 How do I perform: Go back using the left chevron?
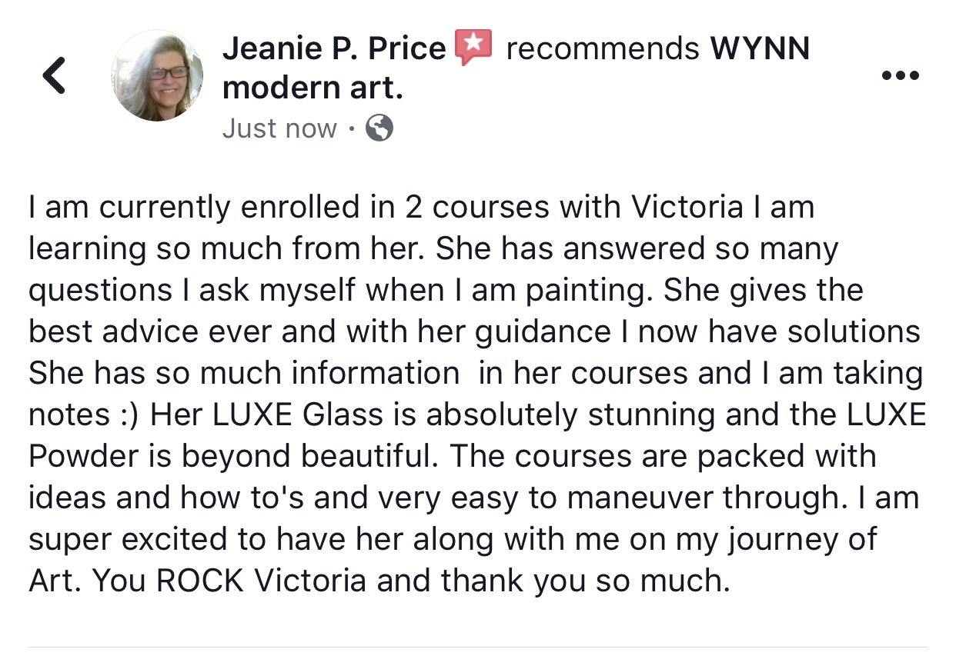click(53, 76)
